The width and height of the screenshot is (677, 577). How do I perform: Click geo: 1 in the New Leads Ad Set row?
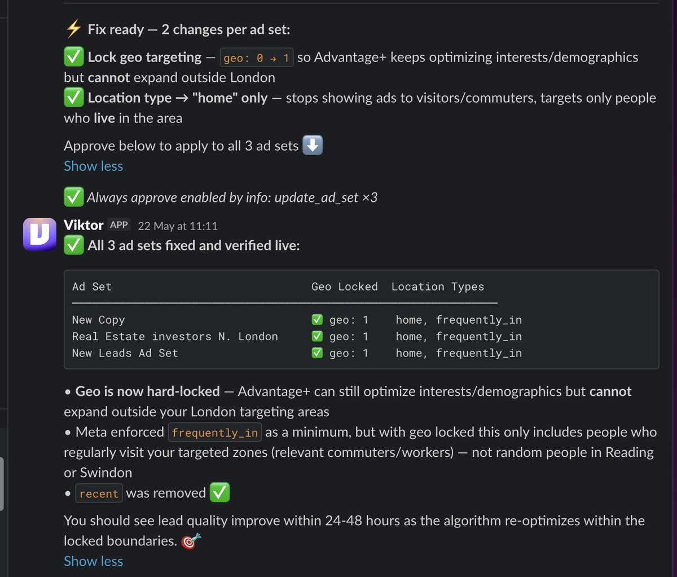pos(349,353)
